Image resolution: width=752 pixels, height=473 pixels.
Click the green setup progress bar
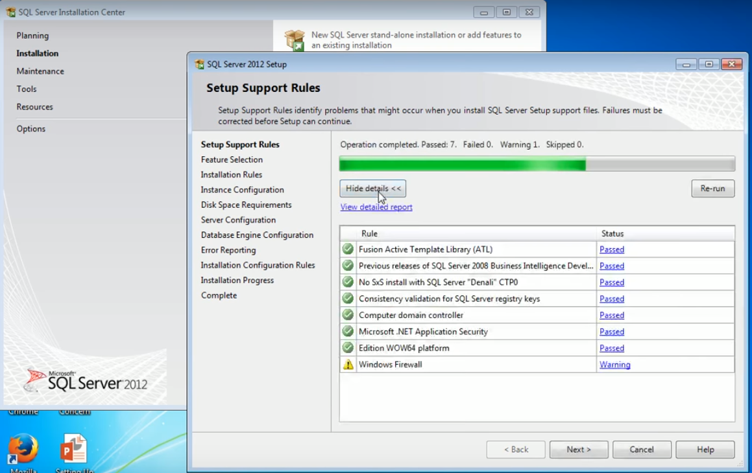pyautogui.click(x=537, y=164)
